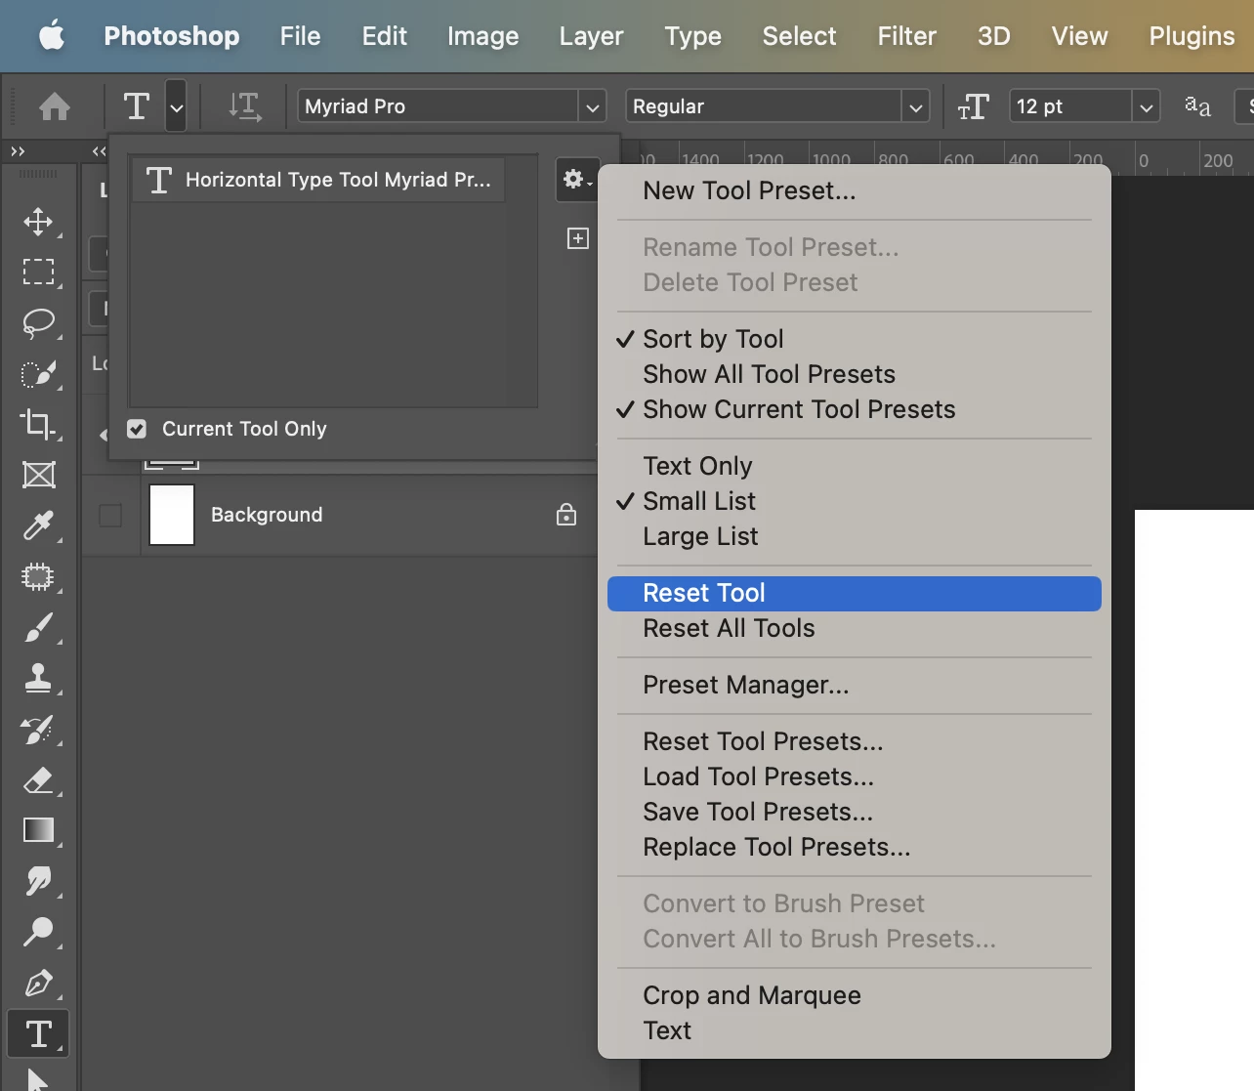Open the Apple menu
1254x1091 pixels.
point(52,36)
